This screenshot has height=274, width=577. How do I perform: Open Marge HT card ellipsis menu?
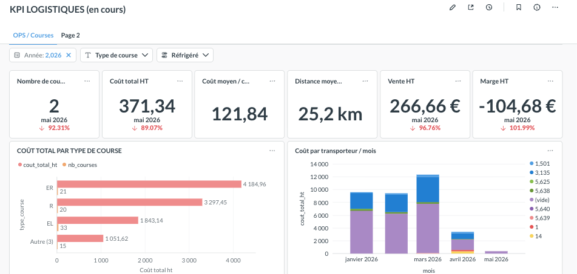tap(550, 81)
